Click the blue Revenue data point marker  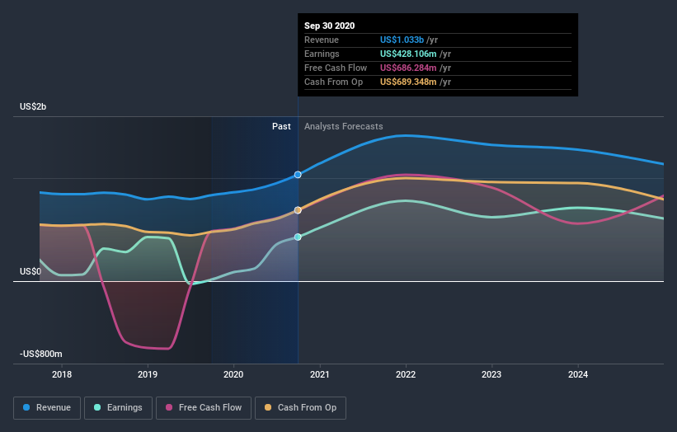coord(298,175)
